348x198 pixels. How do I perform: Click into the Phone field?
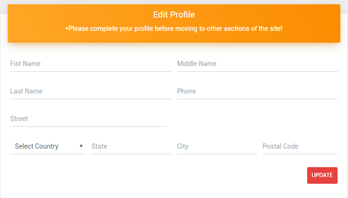pyautogui.click(x=257, y=91)
